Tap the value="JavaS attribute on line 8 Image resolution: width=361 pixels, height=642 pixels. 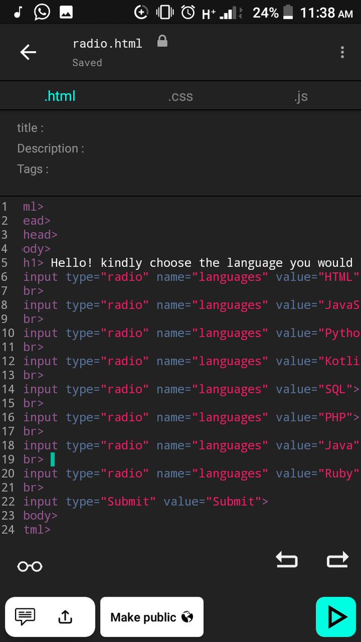click(318, 305)
